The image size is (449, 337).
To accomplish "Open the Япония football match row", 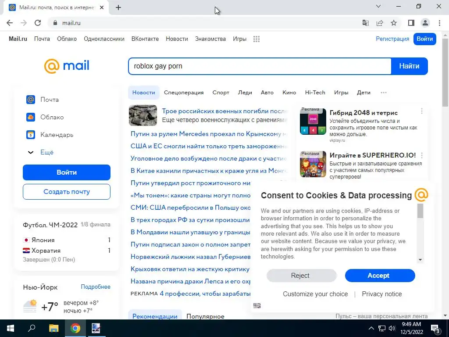I will (x=67, y=240).
